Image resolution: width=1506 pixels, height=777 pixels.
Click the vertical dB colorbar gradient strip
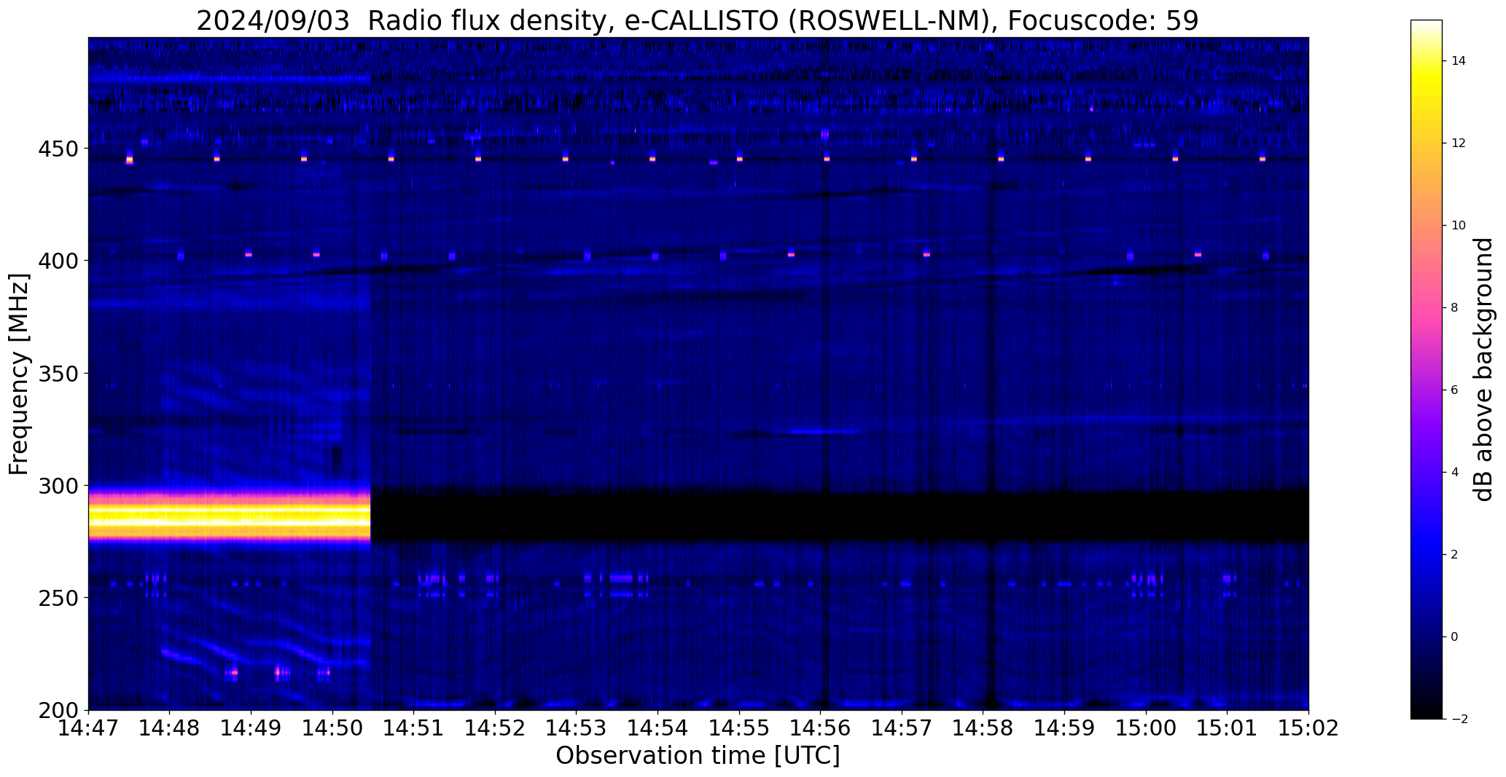pos(1427,370)
